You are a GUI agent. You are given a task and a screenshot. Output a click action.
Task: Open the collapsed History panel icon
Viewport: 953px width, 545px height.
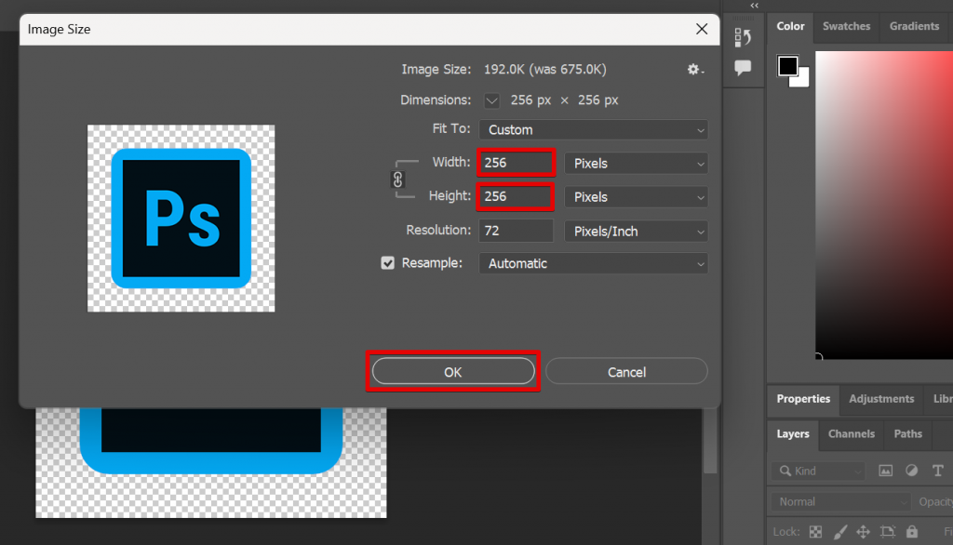tap(743, 35)
